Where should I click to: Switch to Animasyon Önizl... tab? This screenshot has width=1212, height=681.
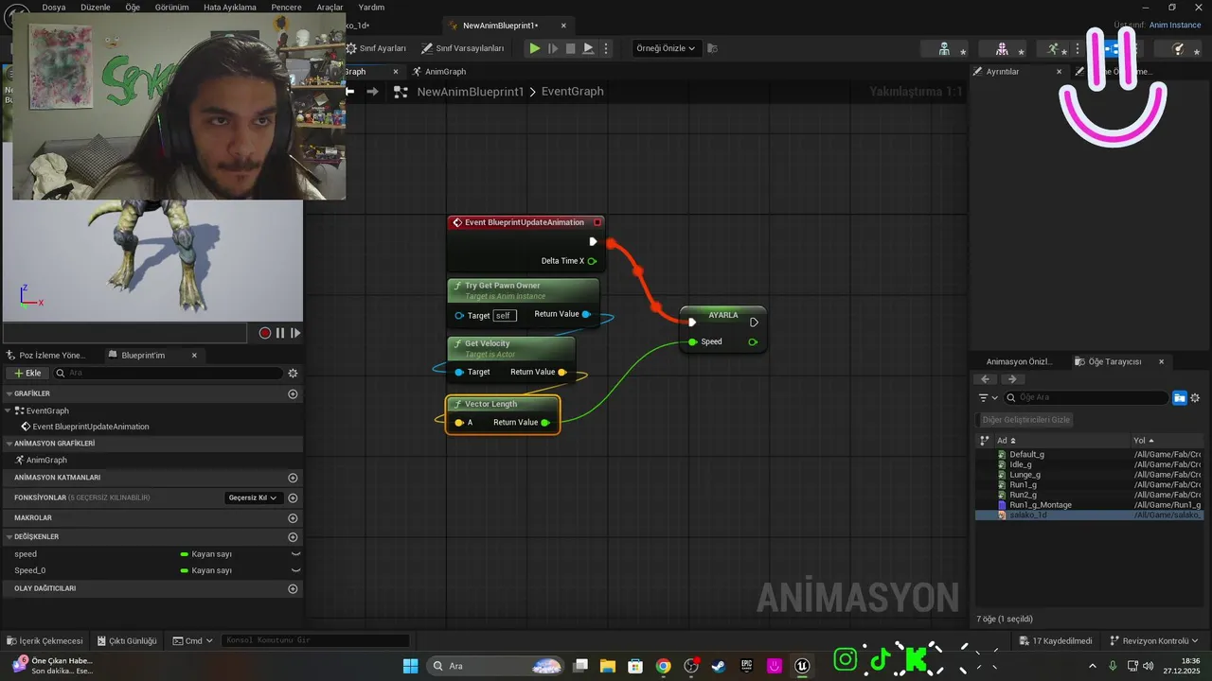click(x=1019, y=361)
